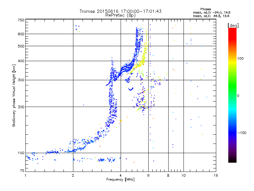This screenshot has width=254, height=191.
Task: Click the y-axis tick label '400'
Action: click(x=21, y=61)
